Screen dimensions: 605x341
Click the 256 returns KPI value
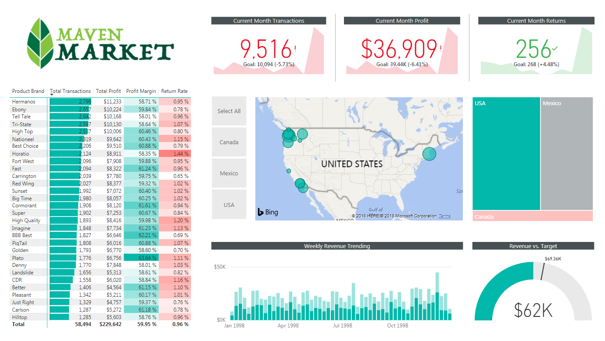click(533, 49)
